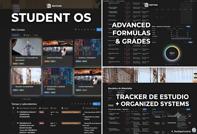Image resolution: width=197 pixels, height=134 pixels.
Task: Click the ADCs y DACs bullet text
Action: point(89,133)
